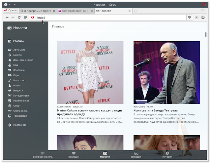Open 'История' in bottom bar
The image size is (211, 164).
coord(167,155)
